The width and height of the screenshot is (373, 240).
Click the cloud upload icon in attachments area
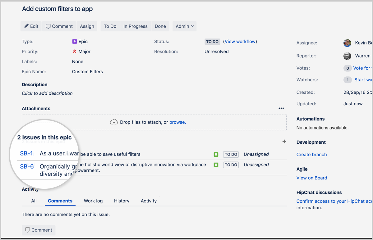coord(114,122)
